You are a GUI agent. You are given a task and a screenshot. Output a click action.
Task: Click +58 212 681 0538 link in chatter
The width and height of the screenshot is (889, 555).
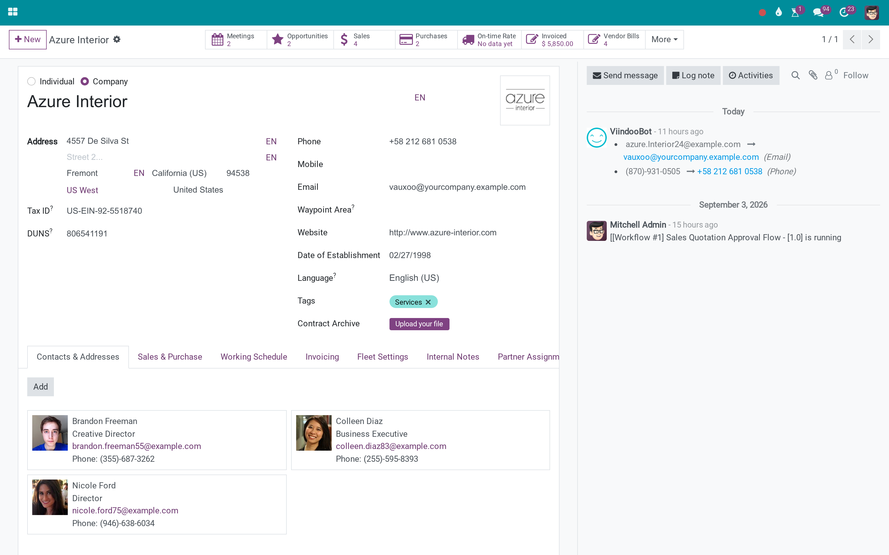tap(730, 171)
